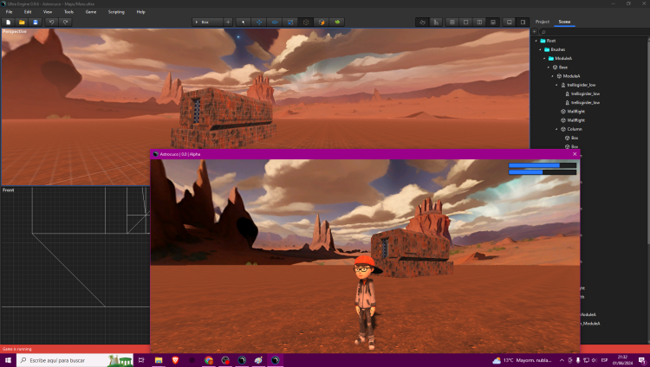Click the Undo arrow in the toolbar
650x367 pixels.
[x=51, y=22]
